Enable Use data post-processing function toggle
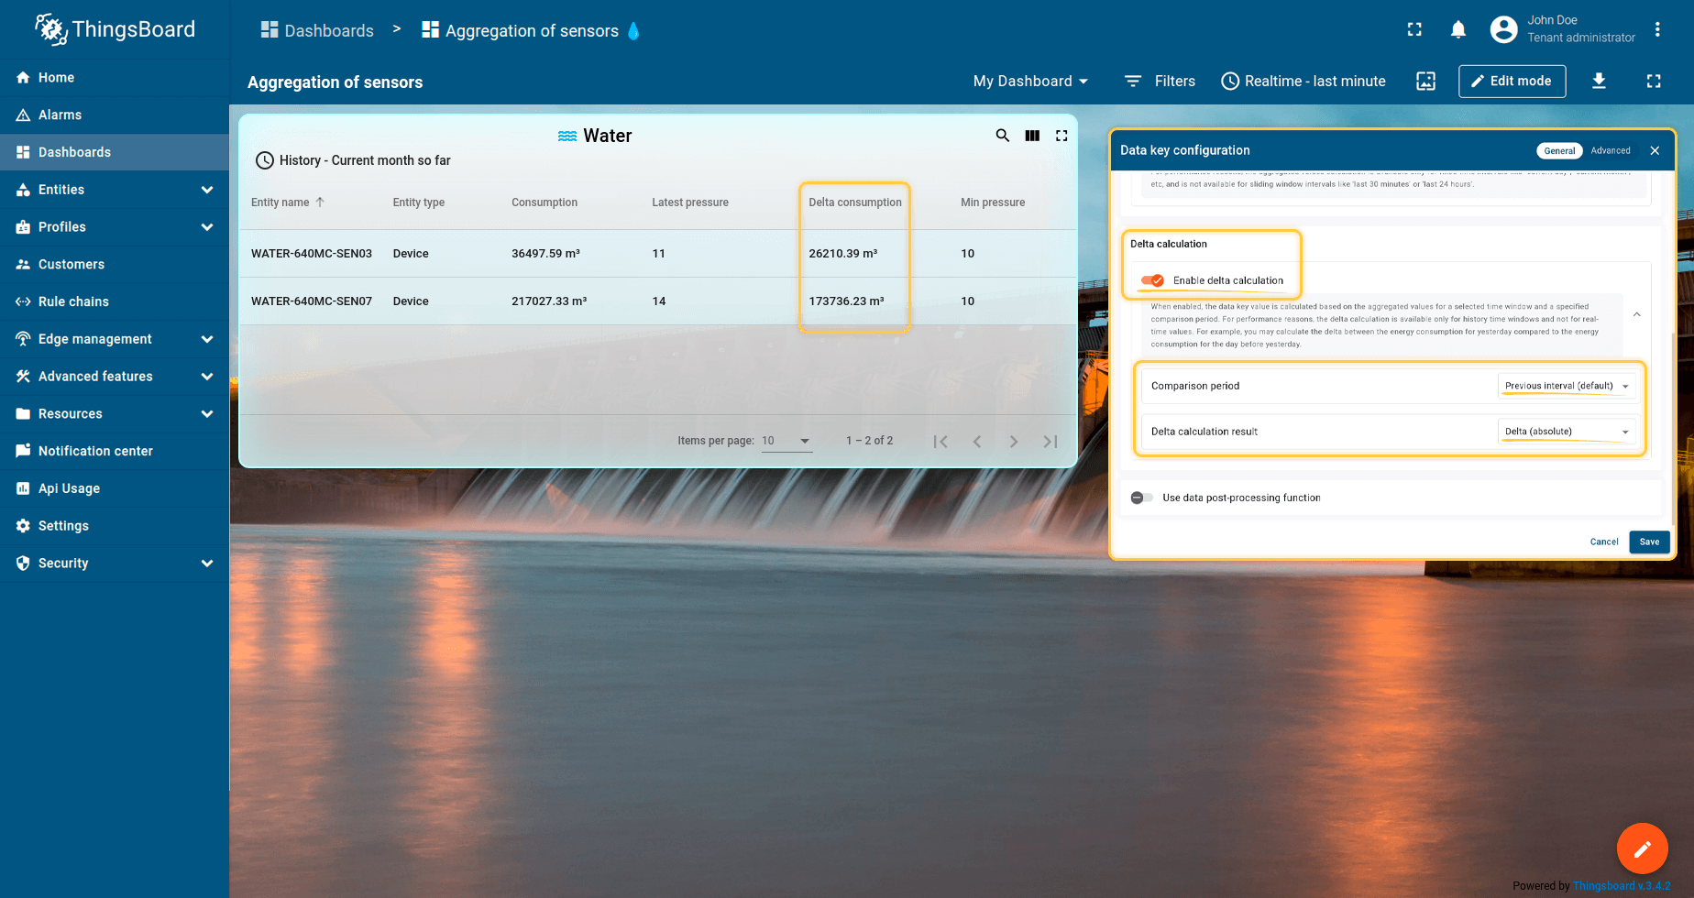 point(1142,498)
